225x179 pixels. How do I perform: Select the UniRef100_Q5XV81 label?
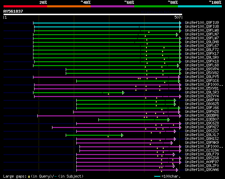[x=202, y=89]
